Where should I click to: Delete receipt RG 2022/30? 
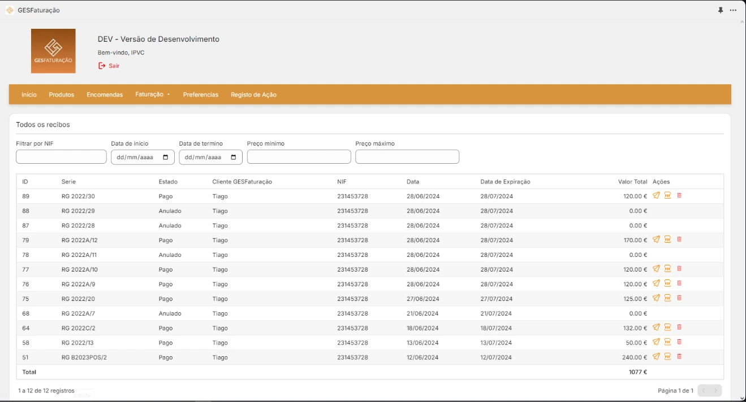[x=679, y=196]
